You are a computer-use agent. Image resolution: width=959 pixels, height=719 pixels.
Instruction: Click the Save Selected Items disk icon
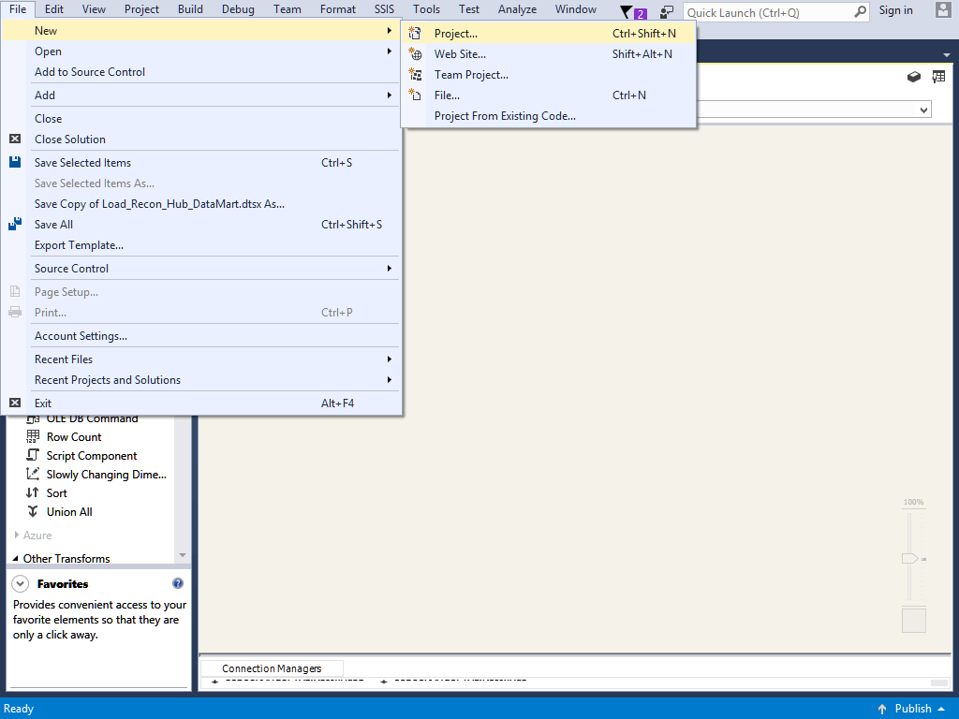[15, 162]
